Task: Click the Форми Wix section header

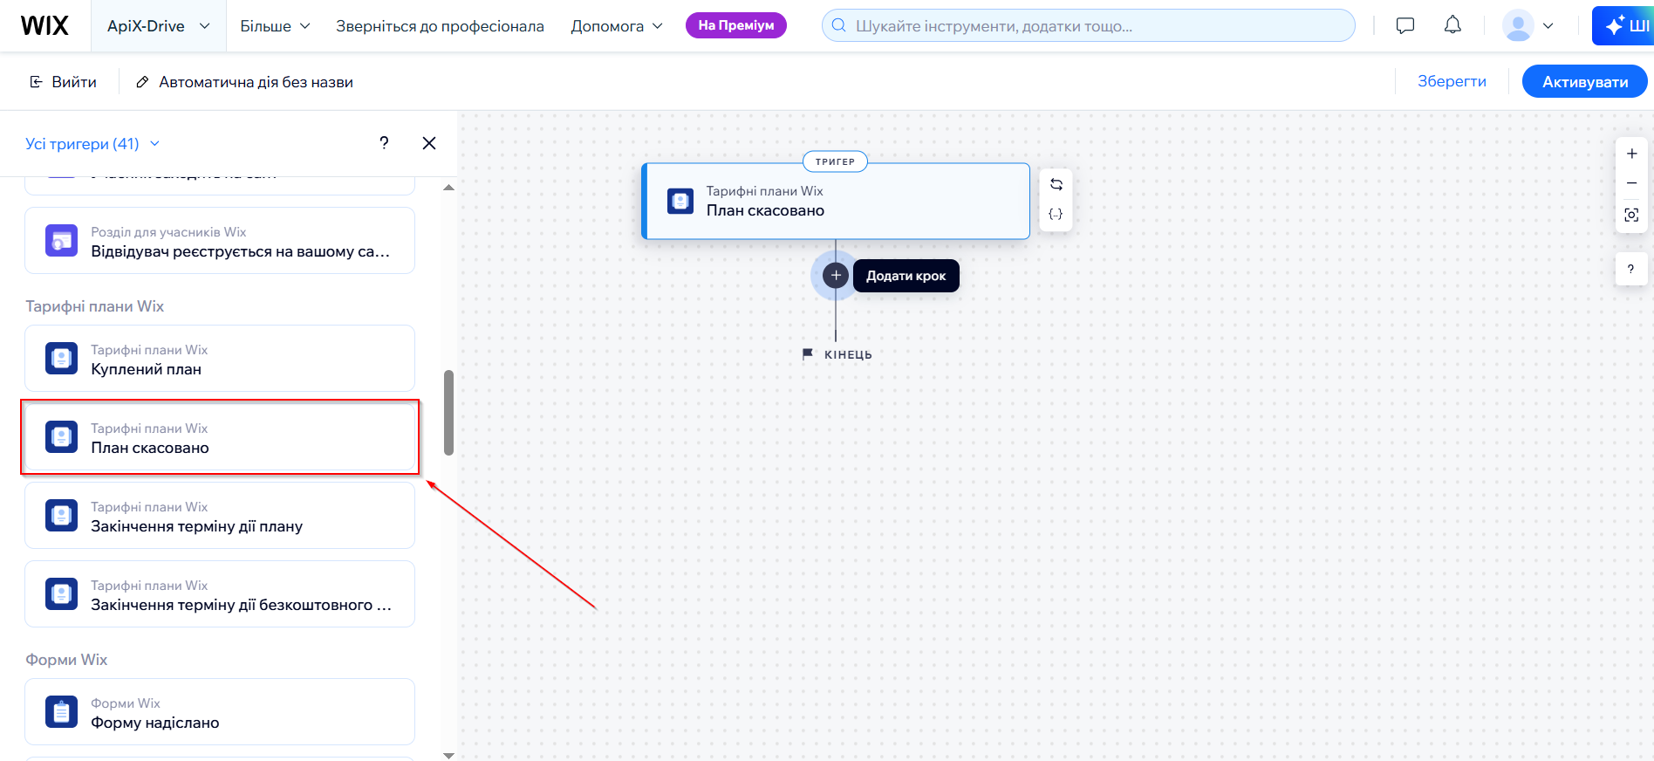Action: point(66,660)
